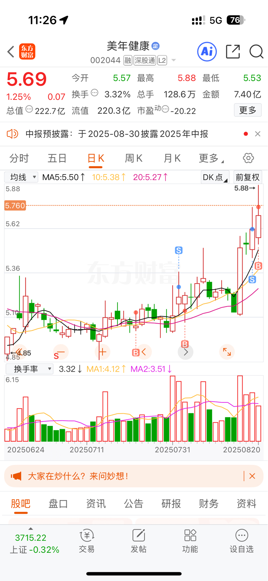Select the 股吧 tab
The image size is (268, 581).
[x=21, y=504]
